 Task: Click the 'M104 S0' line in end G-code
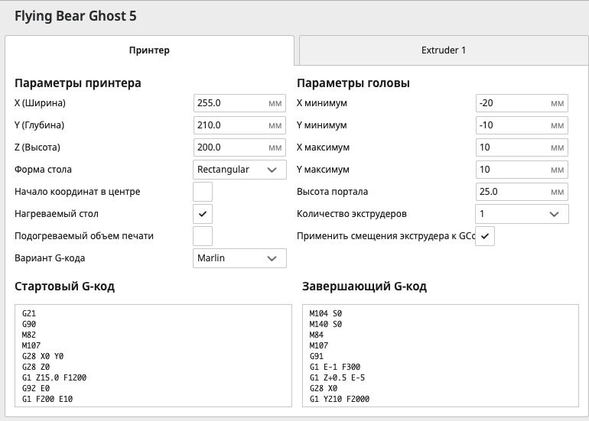326,313
